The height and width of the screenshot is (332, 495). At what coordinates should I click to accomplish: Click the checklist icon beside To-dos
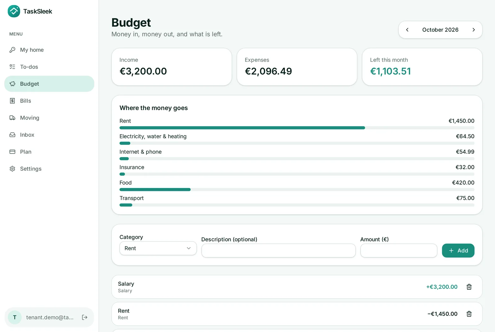coord(12,67)
